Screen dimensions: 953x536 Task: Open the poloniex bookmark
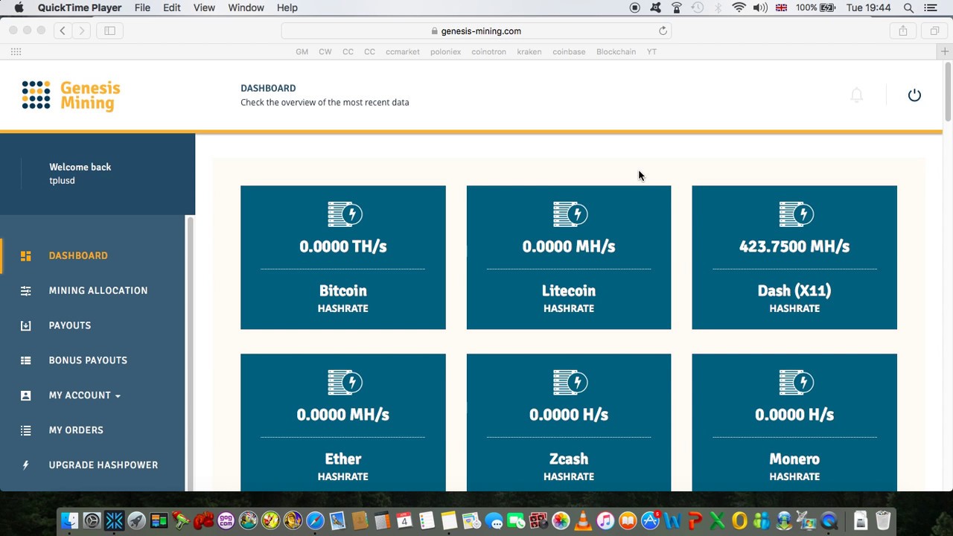click(445, 52)
